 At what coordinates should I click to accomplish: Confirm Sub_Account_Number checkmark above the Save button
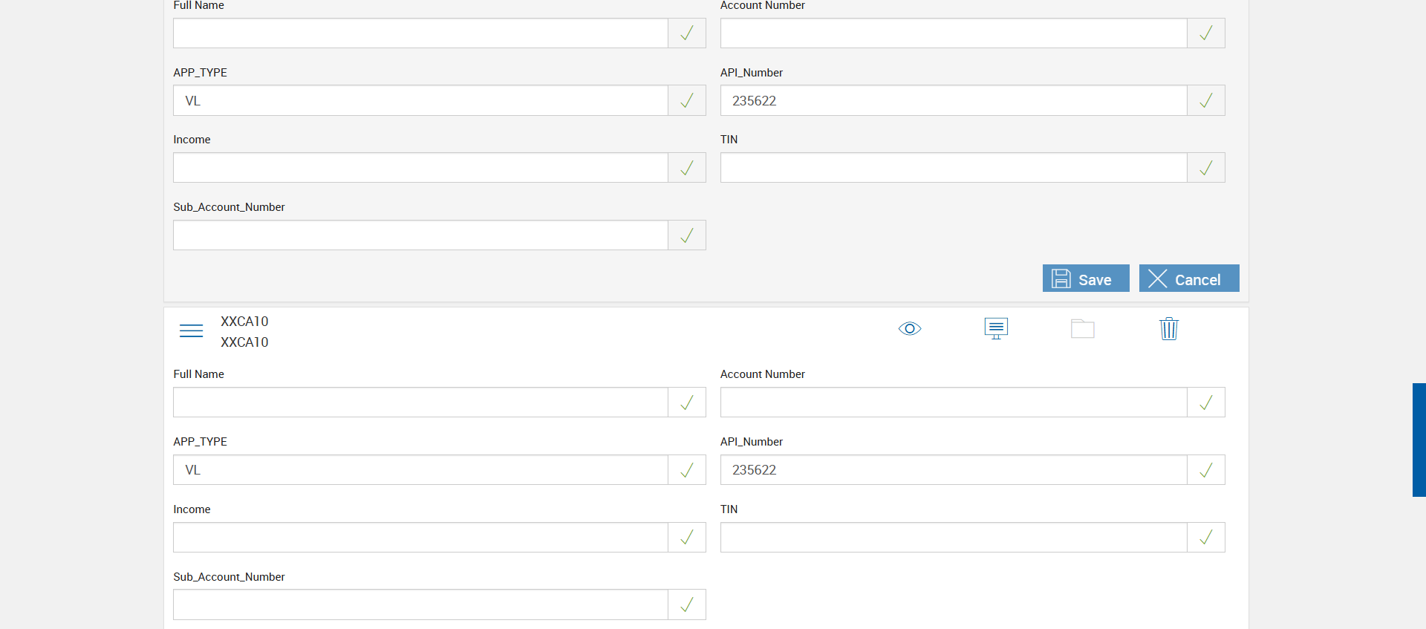[x=687, y=235]
